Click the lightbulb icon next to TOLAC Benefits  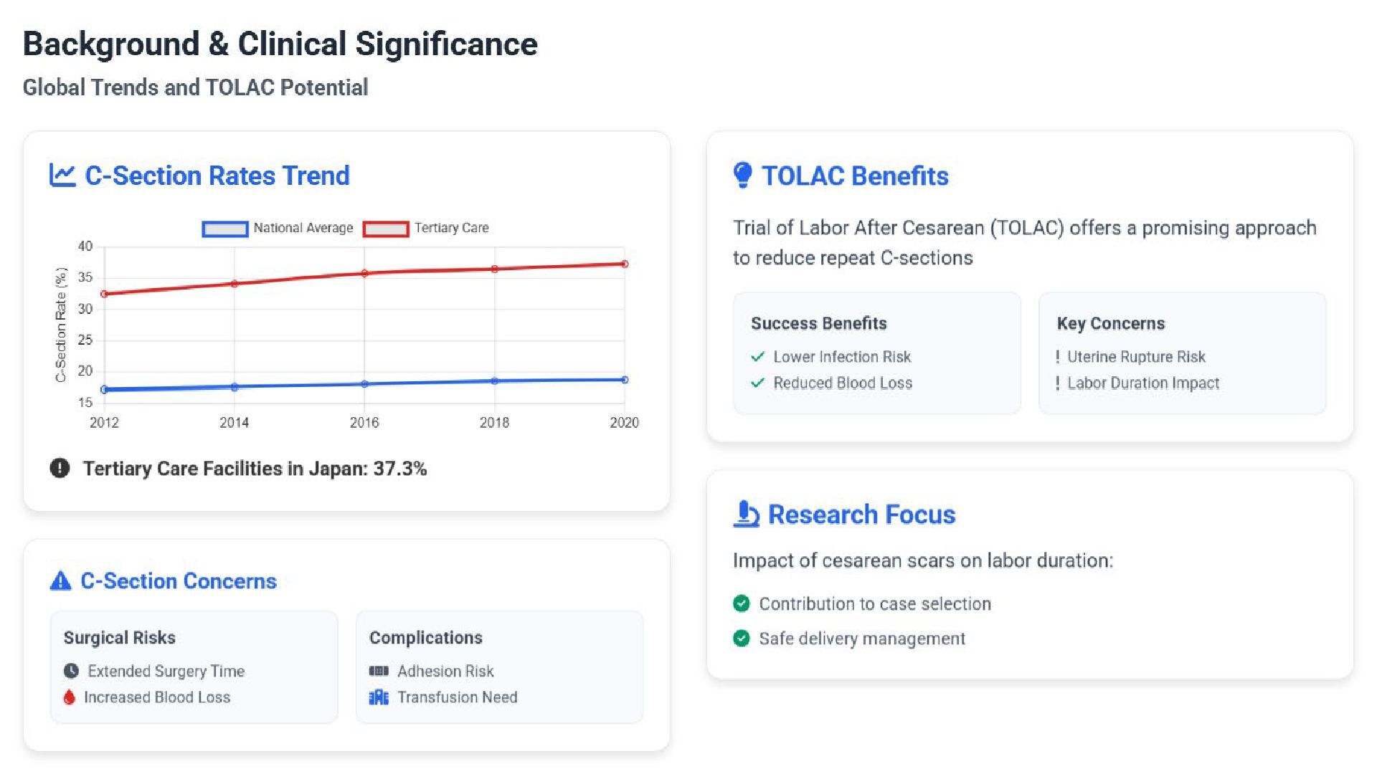tap(743, 175)
